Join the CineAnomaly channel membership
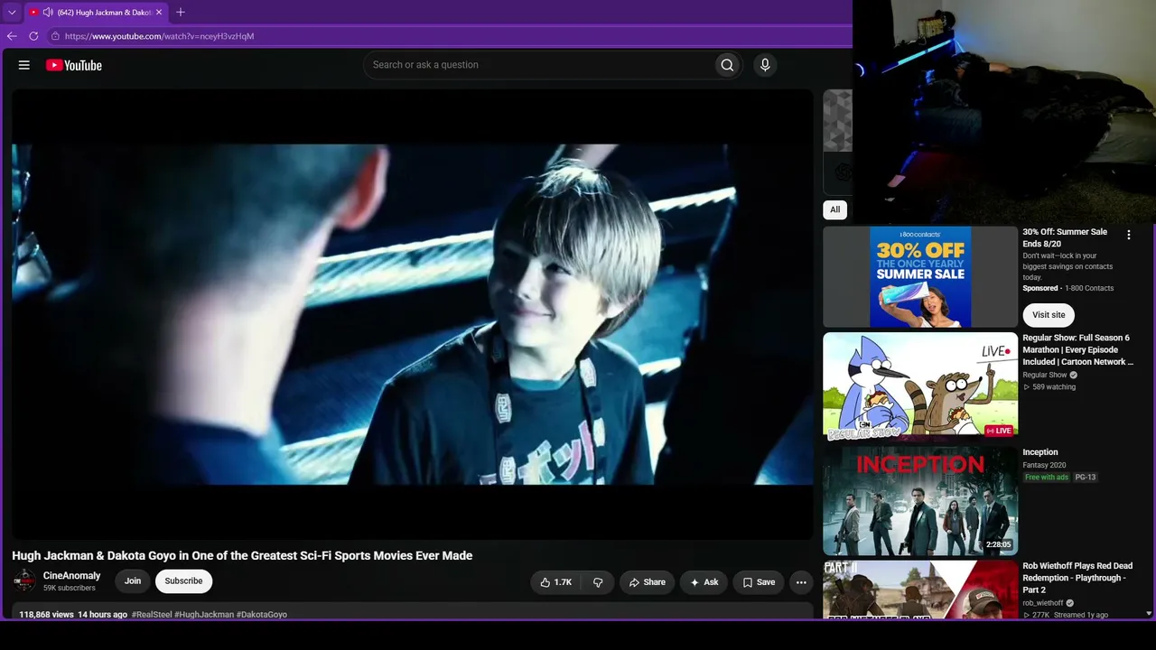 pyautogui.click(x=133, y=581)
